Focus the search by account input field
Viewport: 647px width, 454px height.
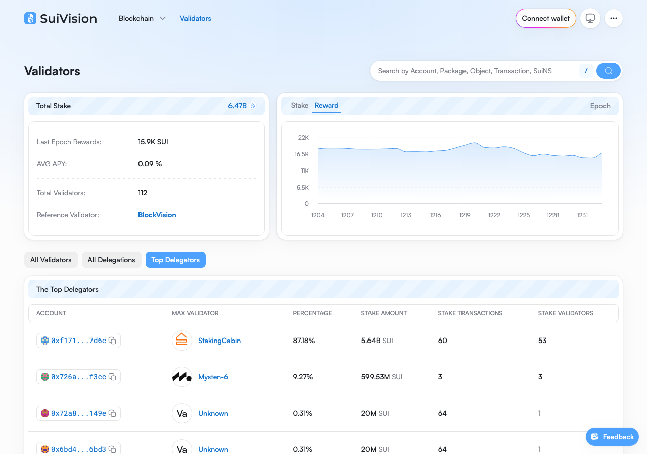pos(475,71)
